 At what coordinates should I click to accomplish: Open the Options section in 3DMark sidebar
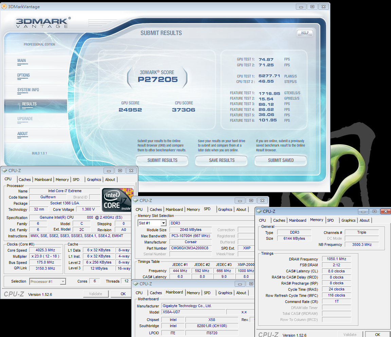tap(23, 75)
